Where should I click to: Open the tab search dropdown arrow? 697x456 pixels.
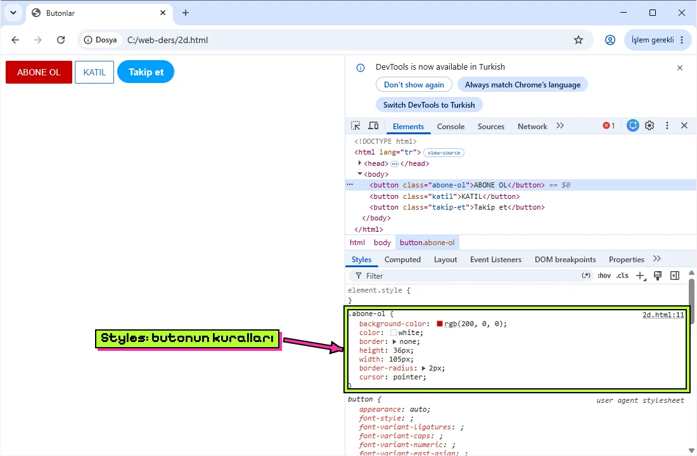point(13,13)
